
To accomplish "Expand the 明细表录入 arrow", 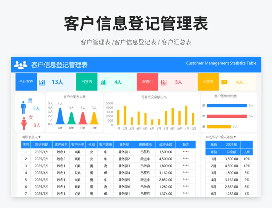I will tap(39, 137).
